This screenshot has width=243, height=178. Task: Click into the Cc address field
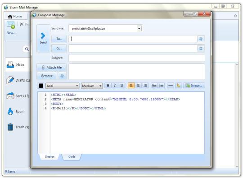click(133, 48)
